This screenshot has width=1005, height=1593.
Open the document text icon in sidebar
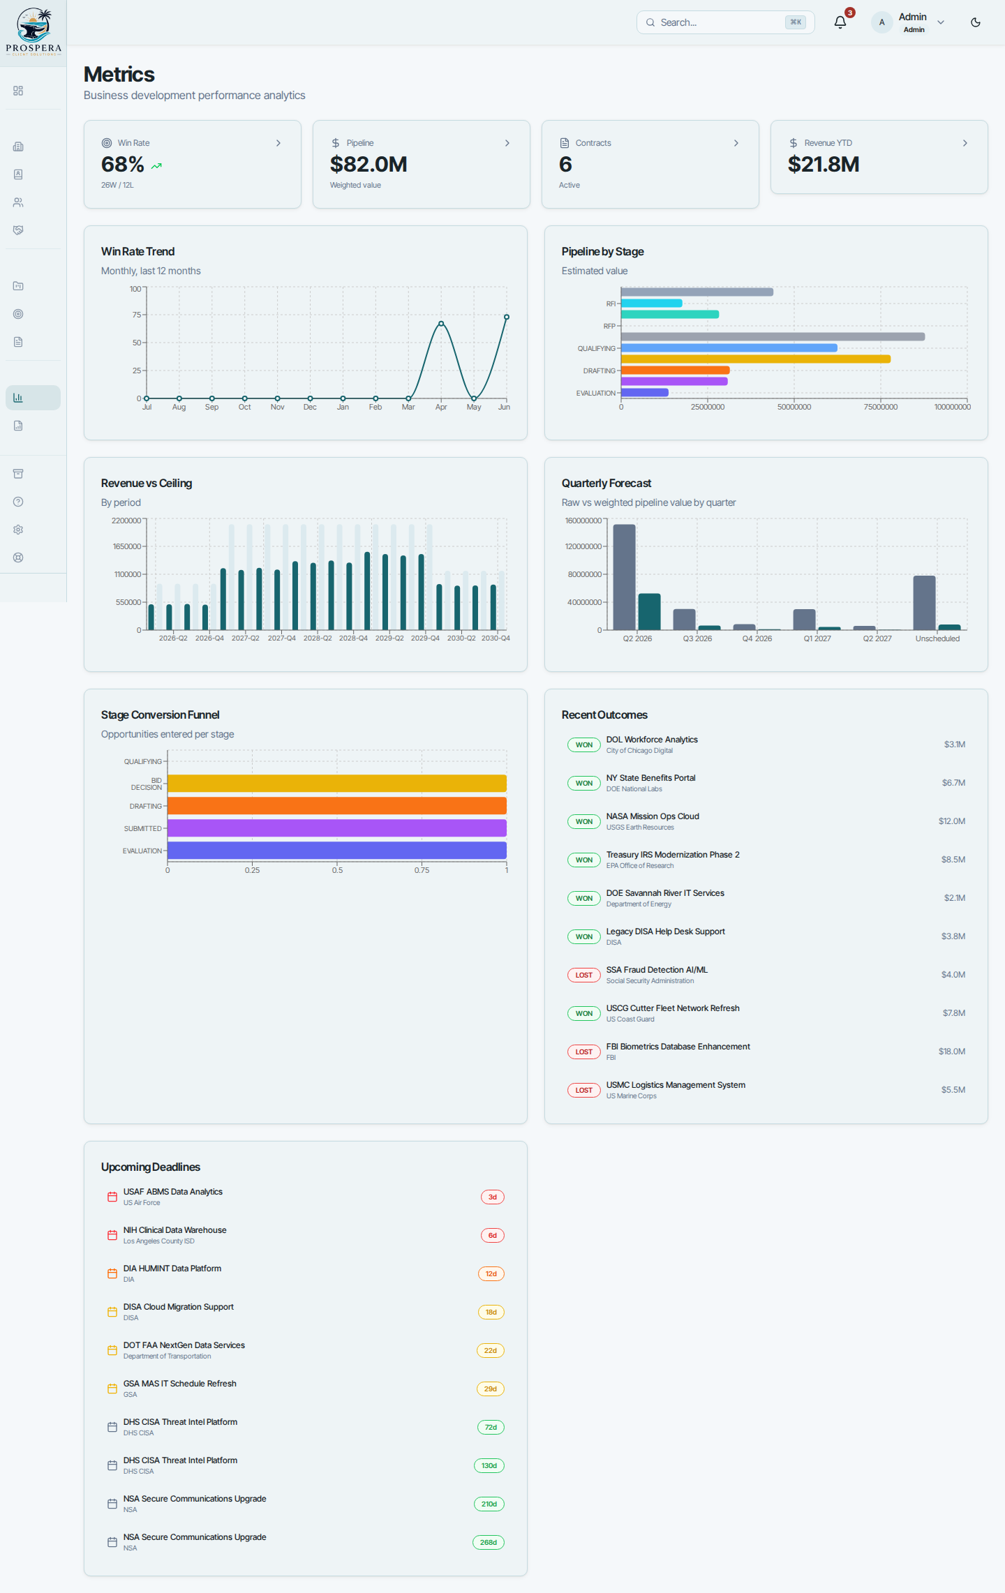tap(18, 342)
